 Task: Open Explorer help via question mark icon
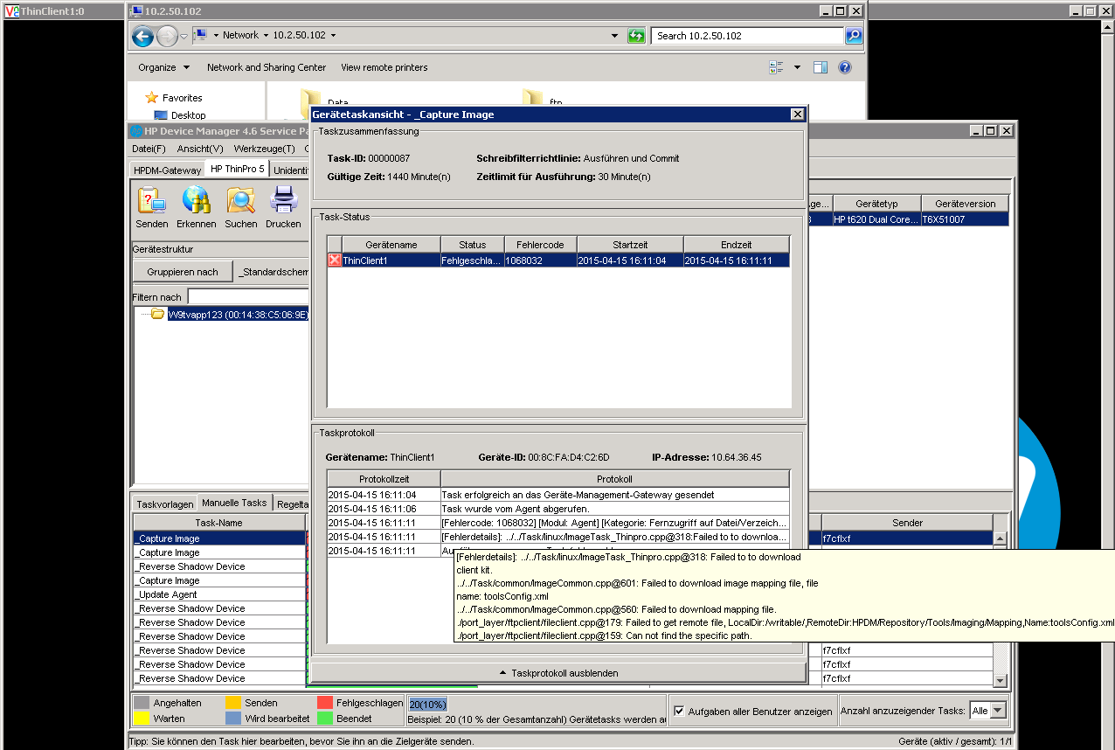click(x=844, y=67)
